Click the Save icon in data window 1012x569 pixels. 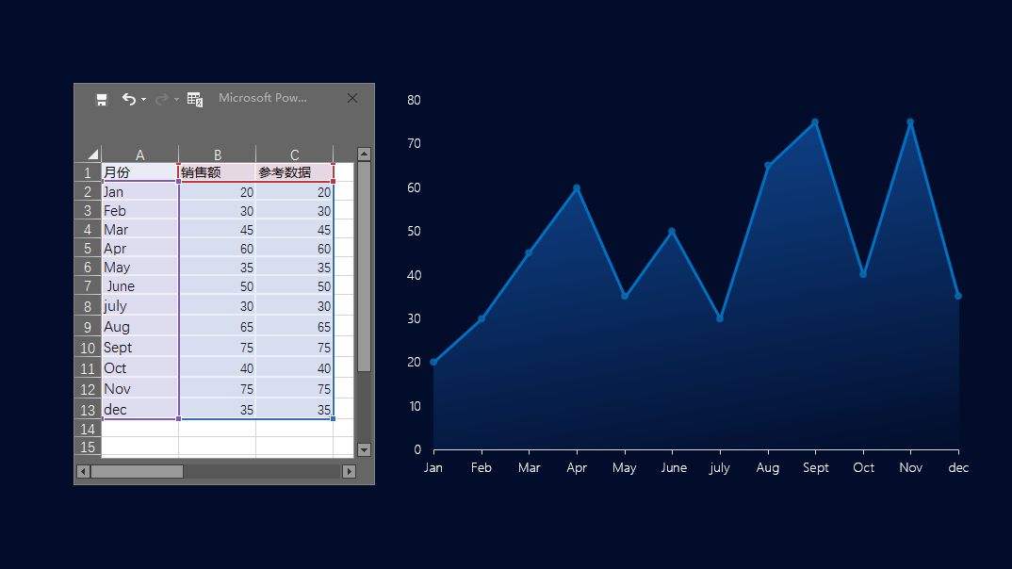click(102, 99)
